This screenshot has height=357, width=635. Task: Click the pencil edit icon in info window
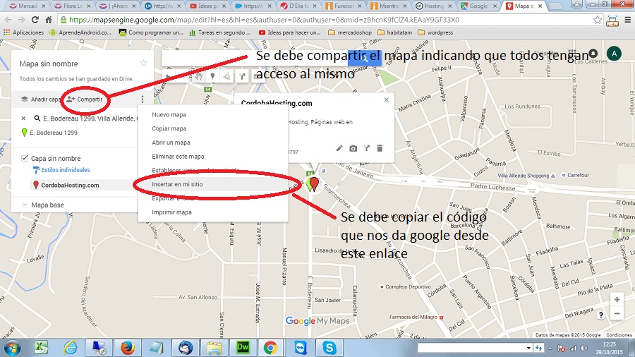(x=339, y=148)
